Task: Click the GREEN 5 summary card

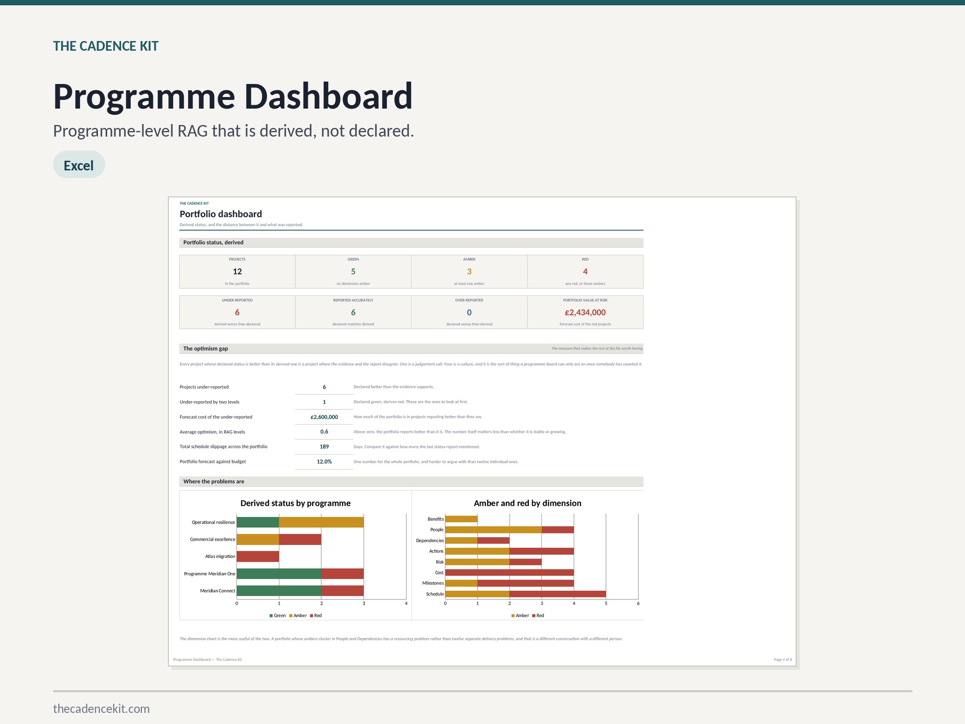Action: [x=353, y=272]
